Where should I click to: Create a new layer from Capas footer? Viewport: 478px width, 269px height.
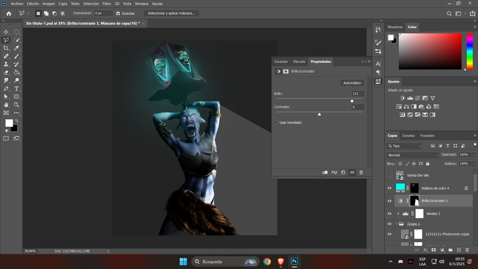(x=459, y=250)
